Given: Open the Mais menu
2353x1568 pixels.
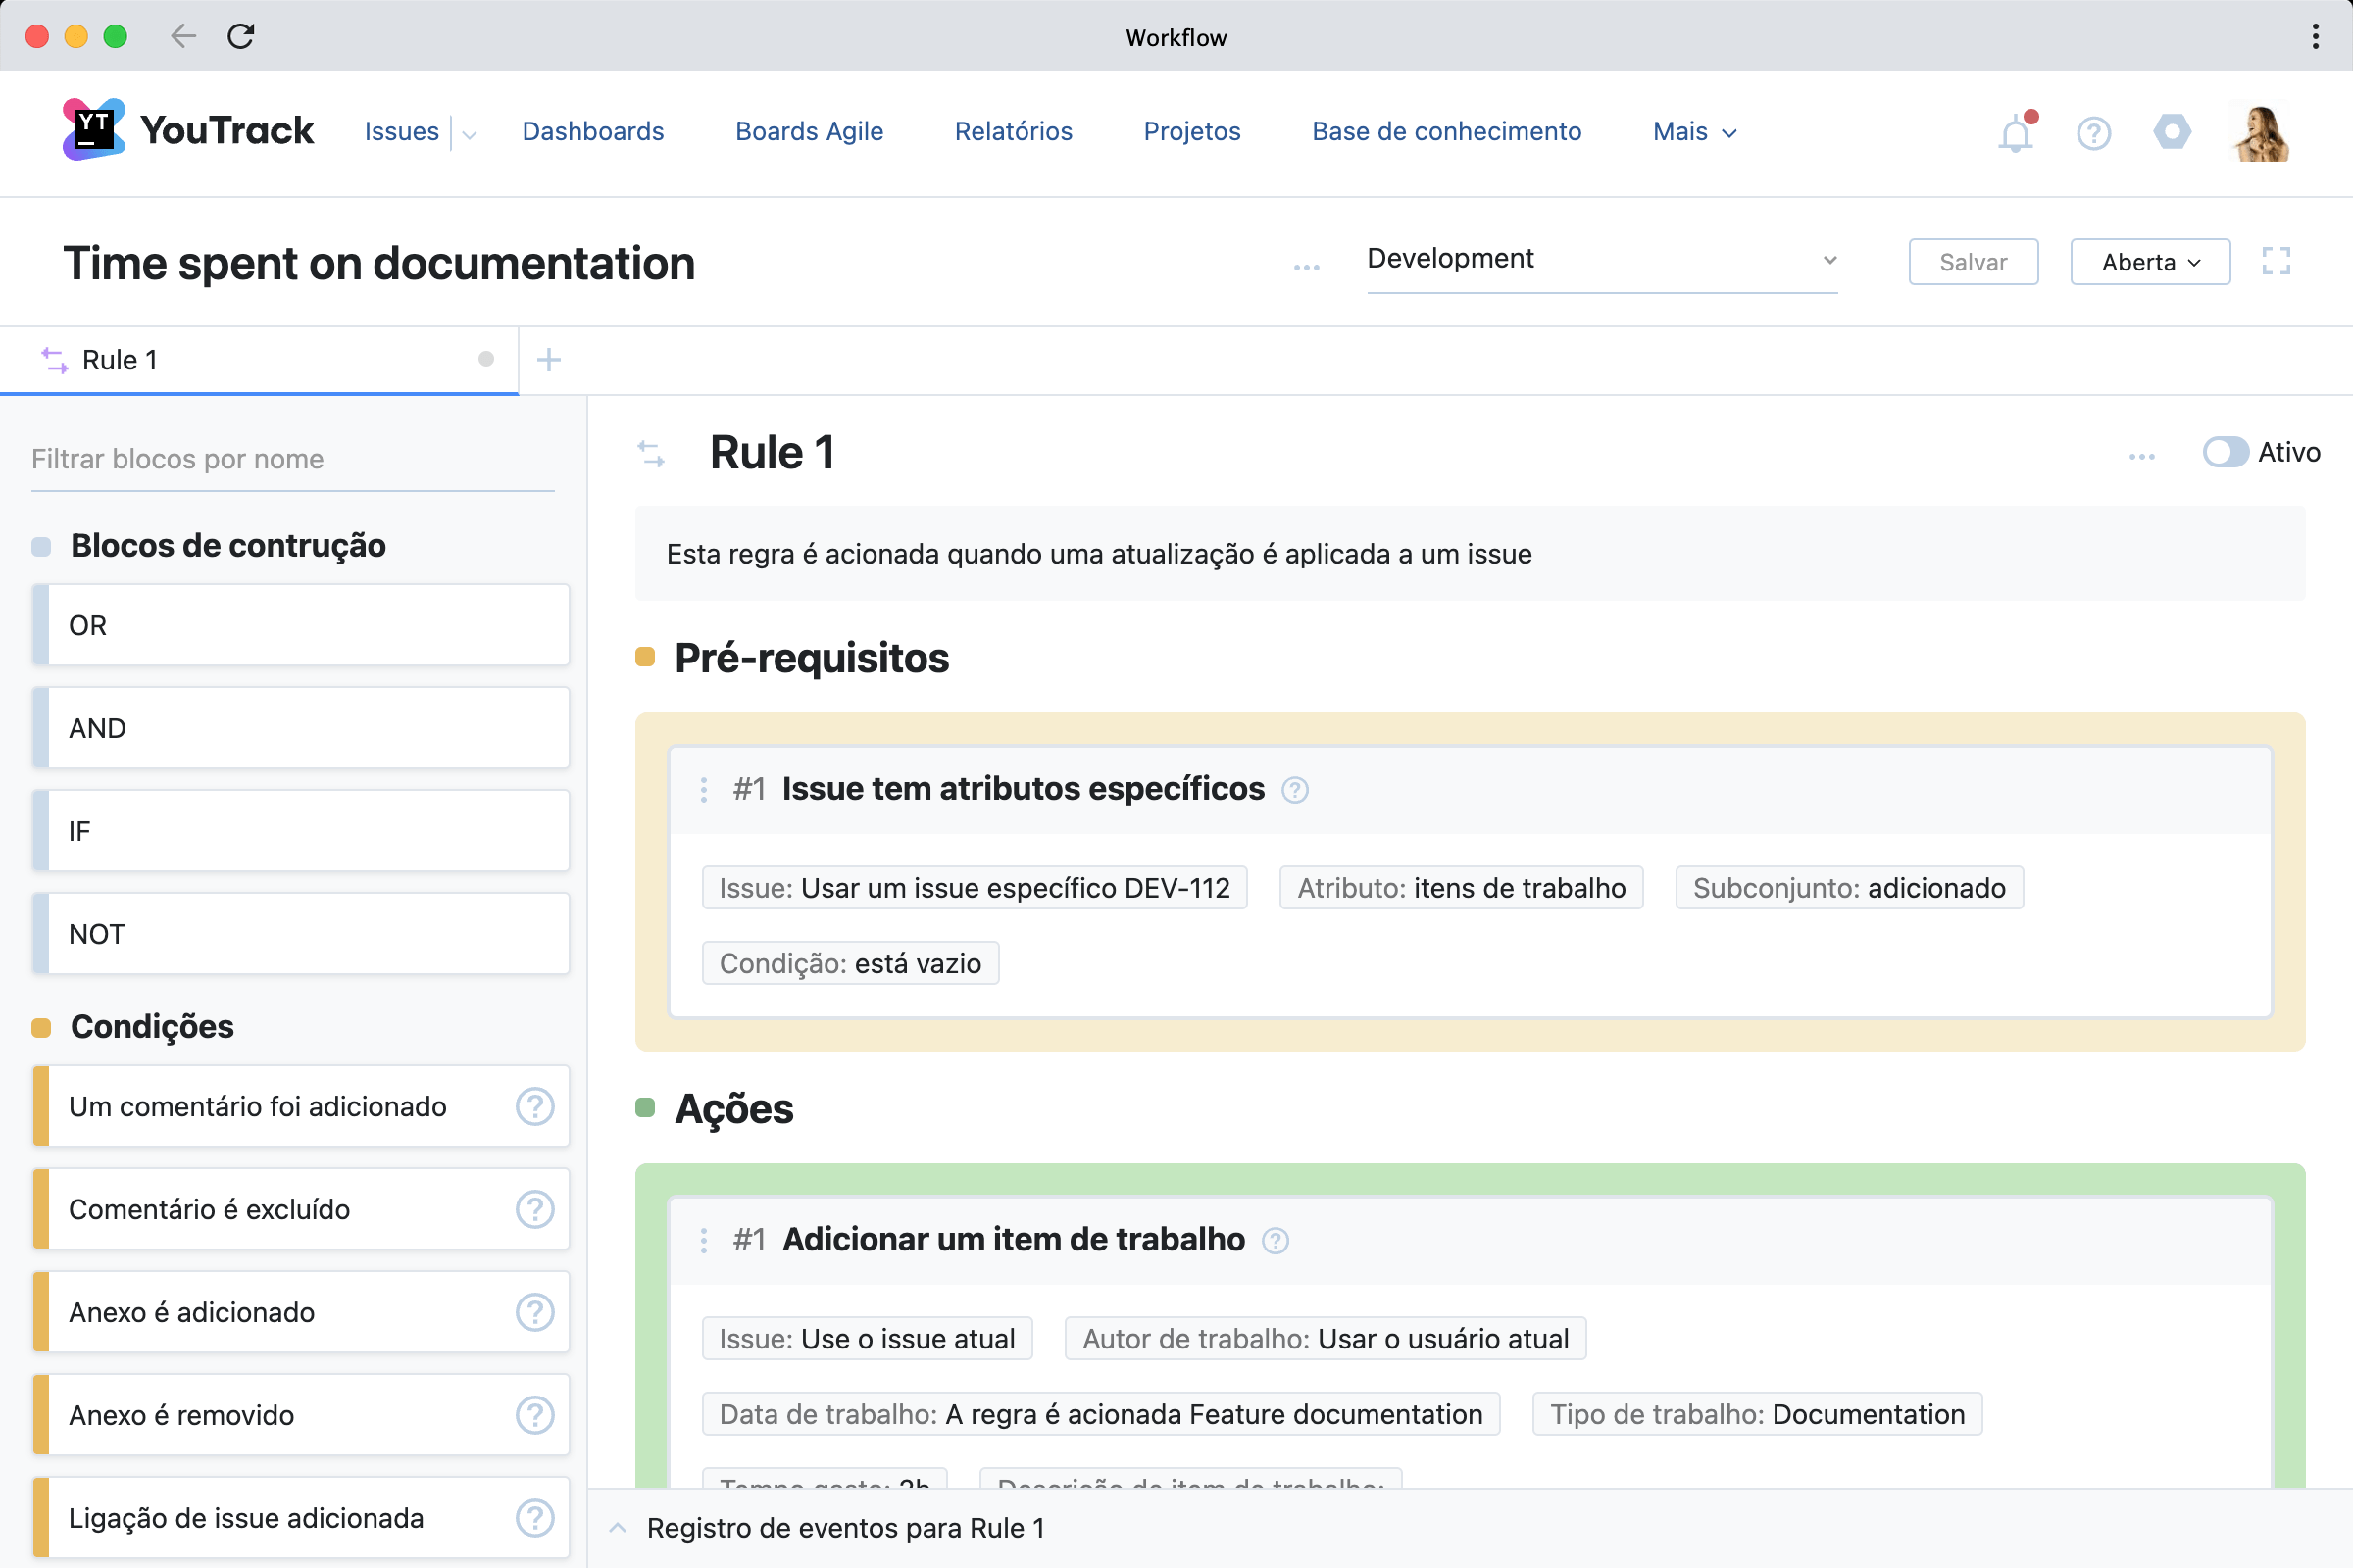Looking at the screenshot, I should [x=1694, y=132].
